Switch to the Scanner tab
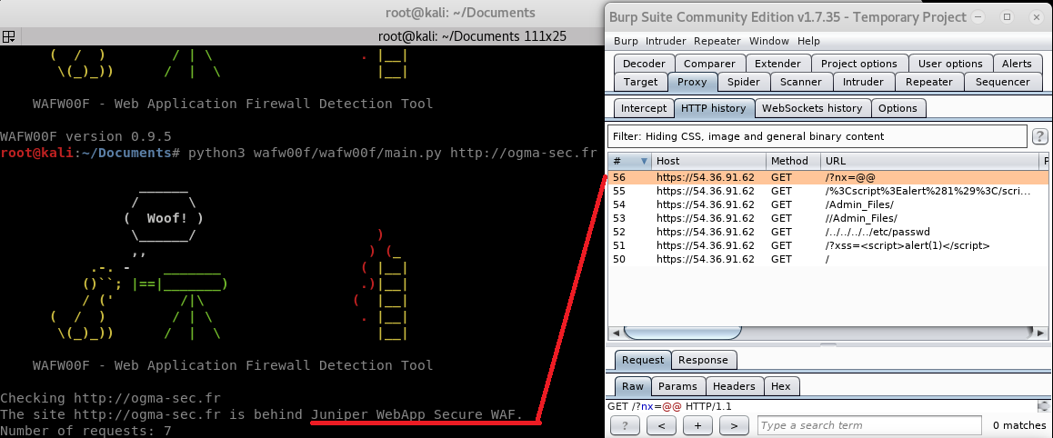This screenshot has height=438, width=1053. click(800, 82)
